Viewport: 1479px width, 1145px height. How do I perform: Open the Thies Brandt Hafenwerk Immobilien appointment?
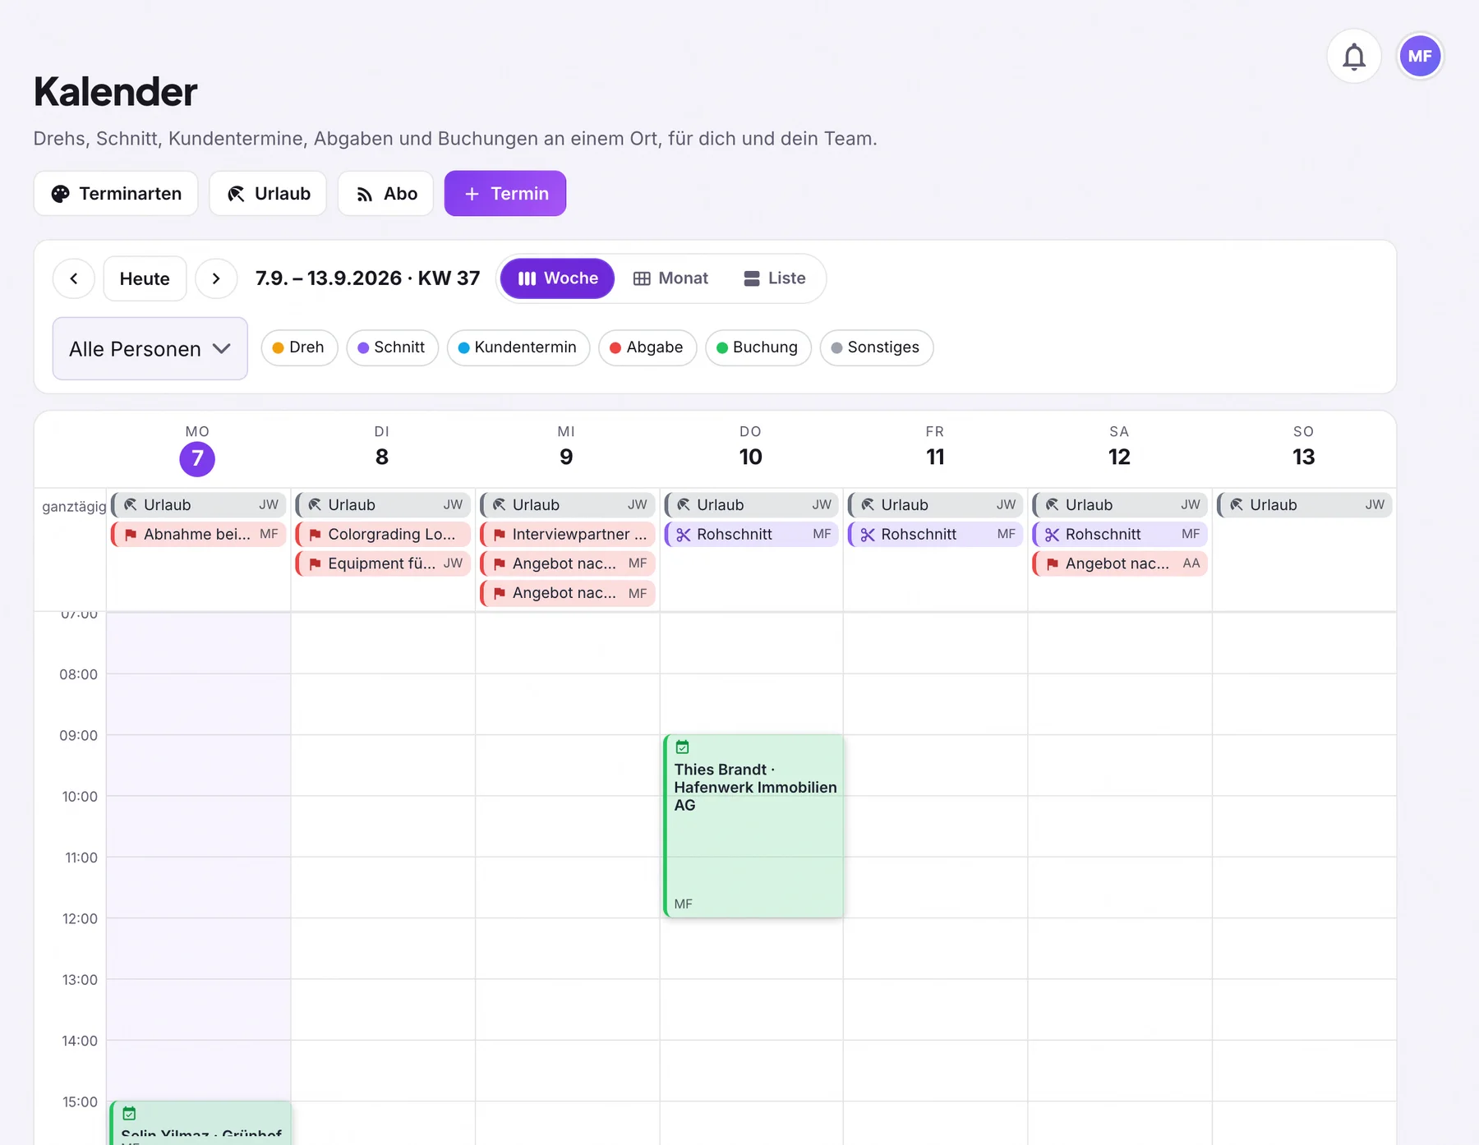coord(753,825)
